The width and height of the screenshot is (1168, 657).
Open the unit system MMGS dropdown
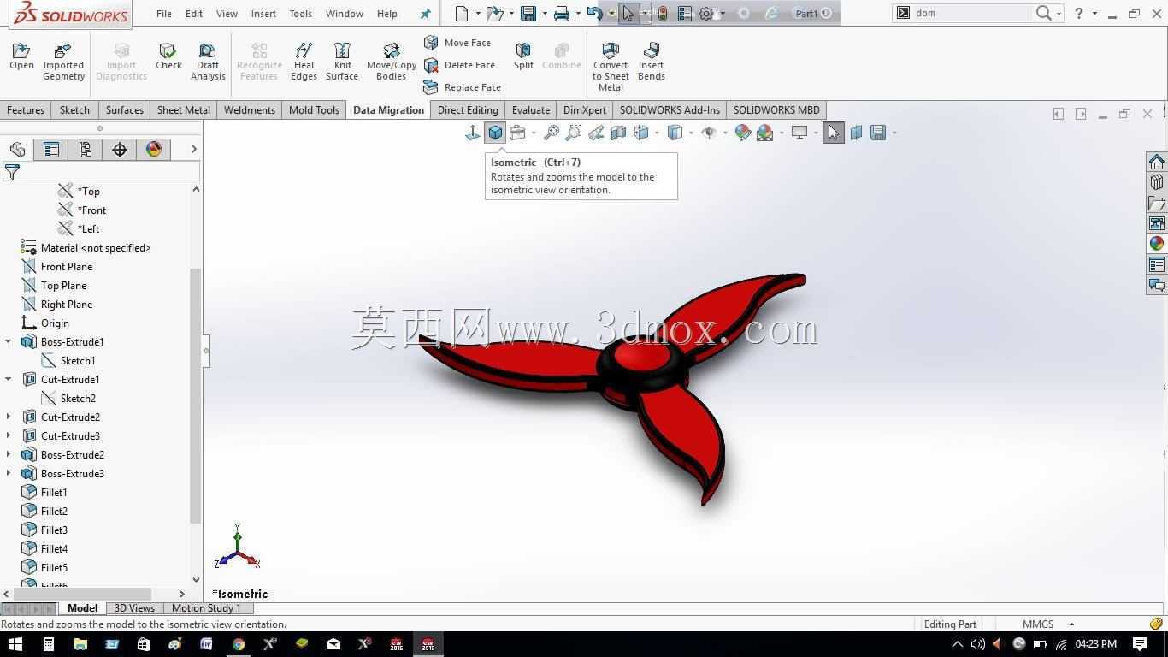(1071, 624)
